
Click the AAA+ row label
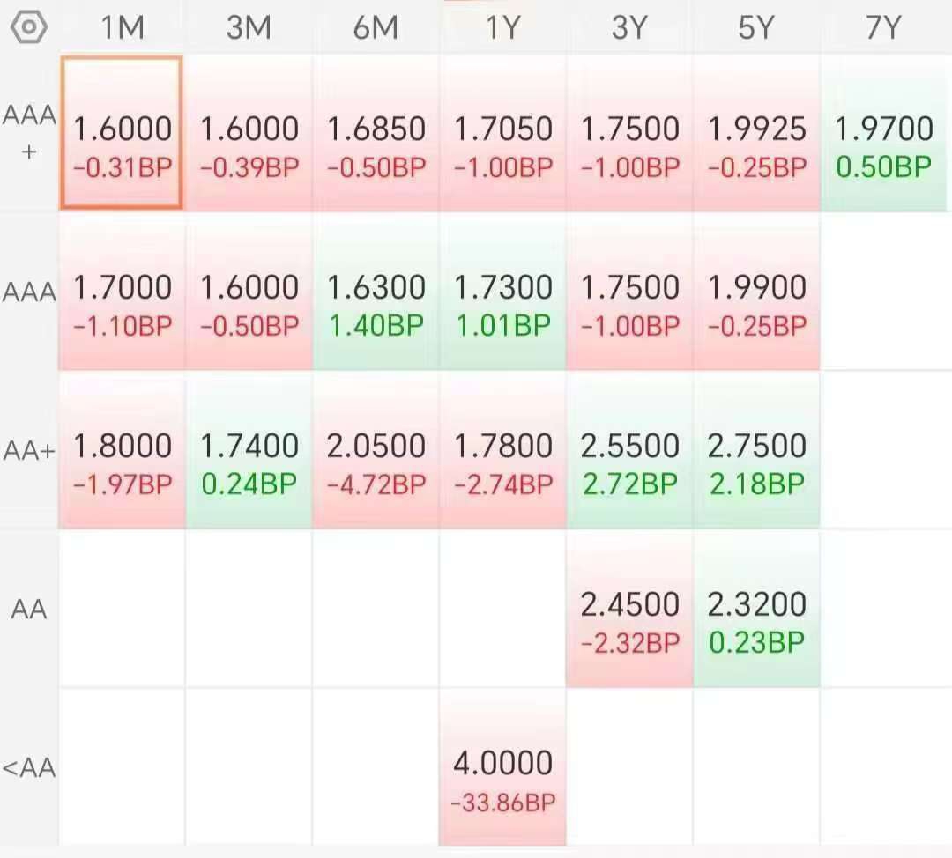pos(28,133)
